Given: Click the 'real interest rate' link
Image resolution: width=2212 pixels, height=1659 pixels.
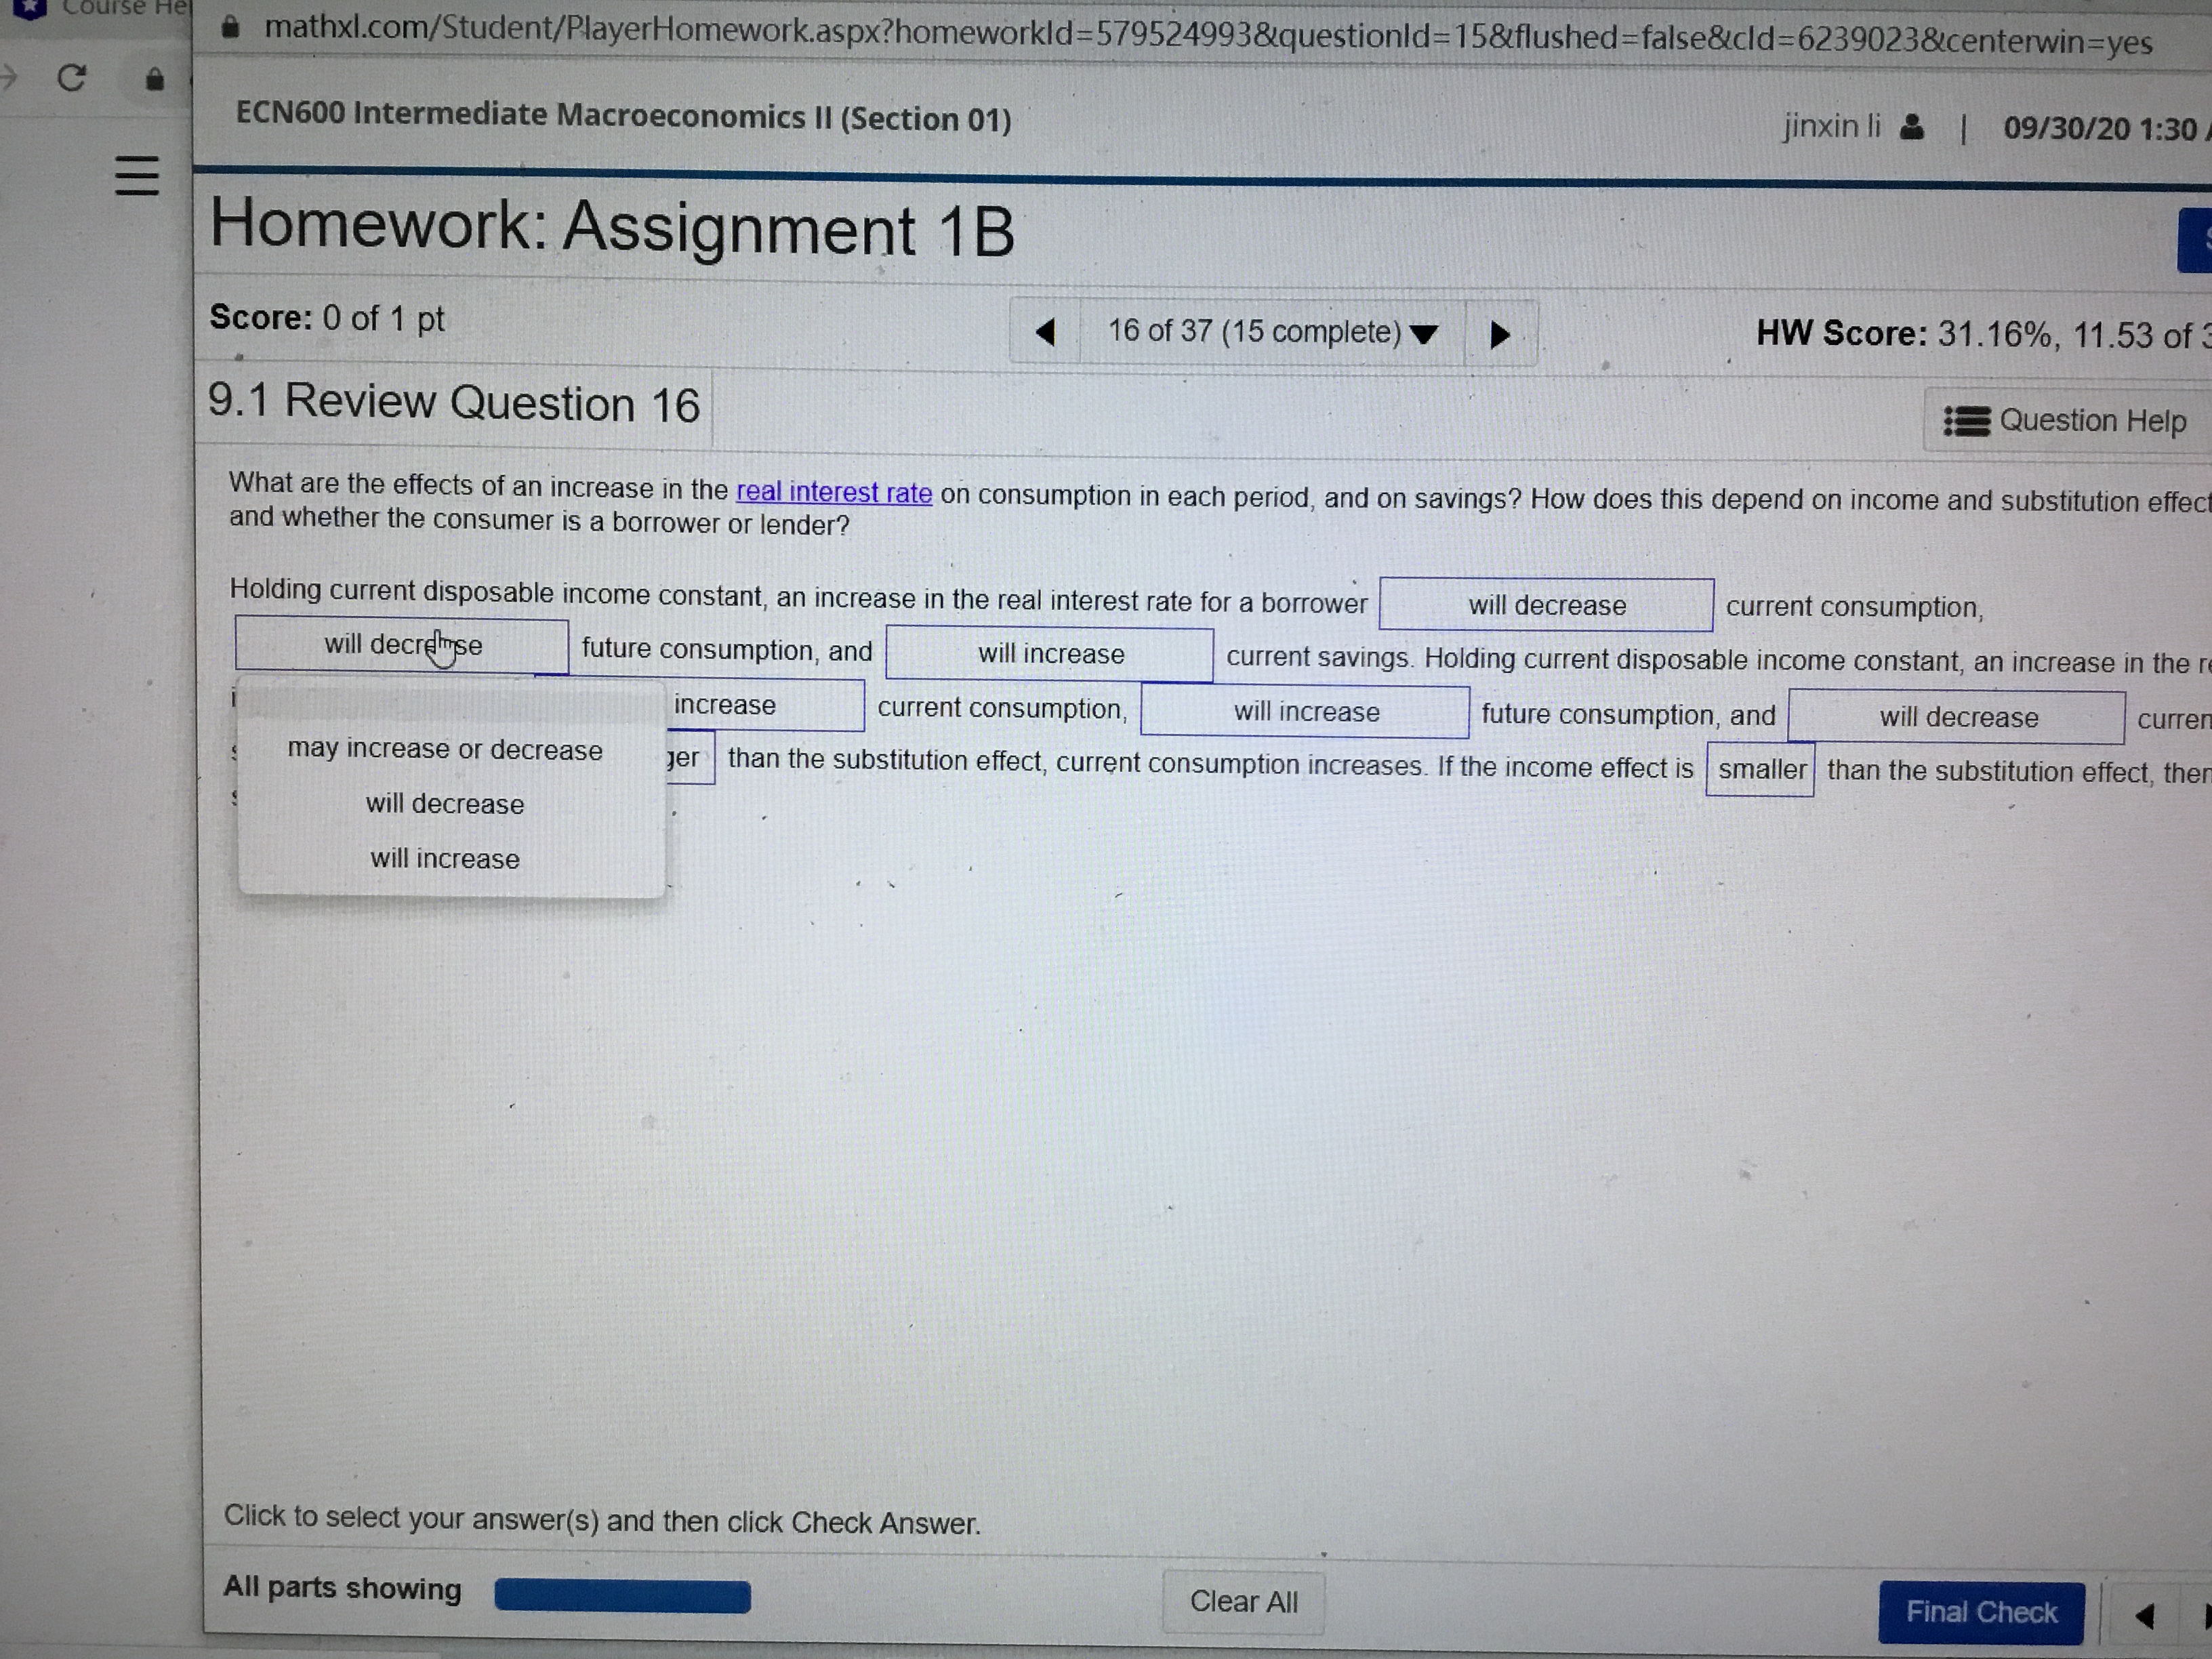Looking at the screenshot, I should [834, 492].
